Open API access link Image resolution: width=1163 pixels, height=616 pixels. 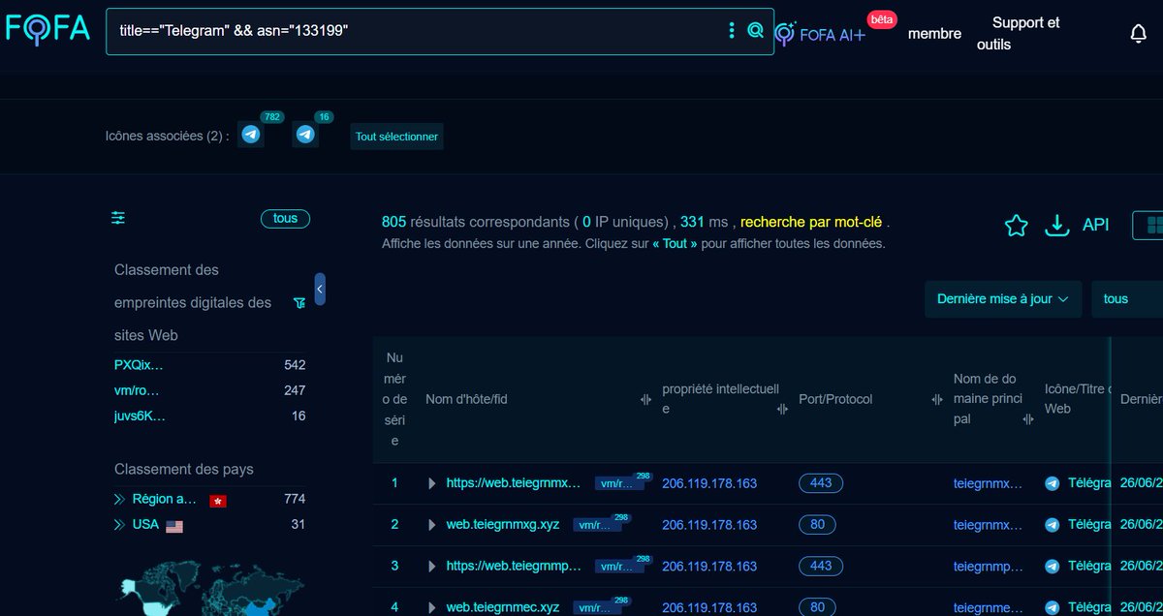coord(1095,225)
